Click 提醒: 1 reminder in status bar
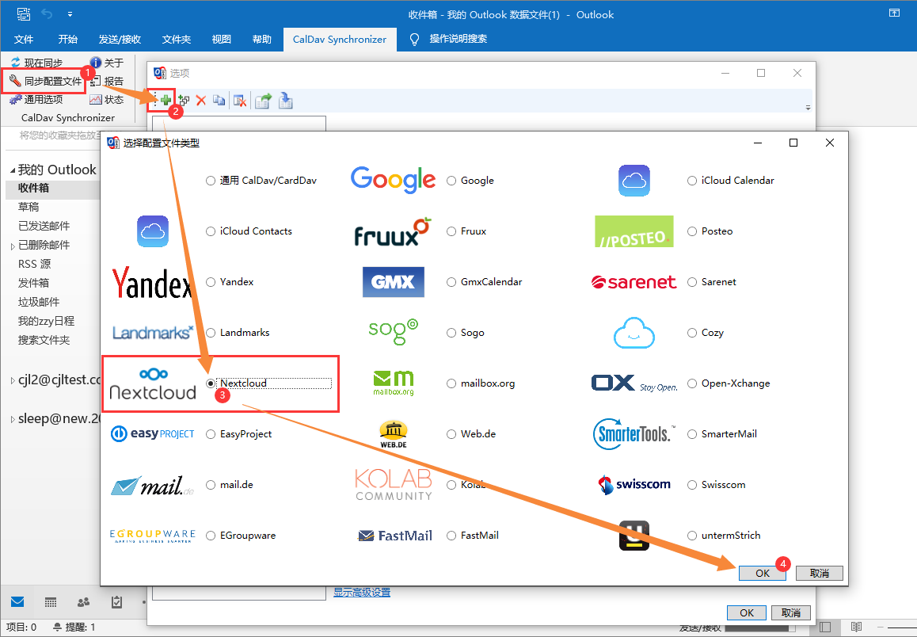Viewport: 917px width, 637px height. click(x=74, y=627)
